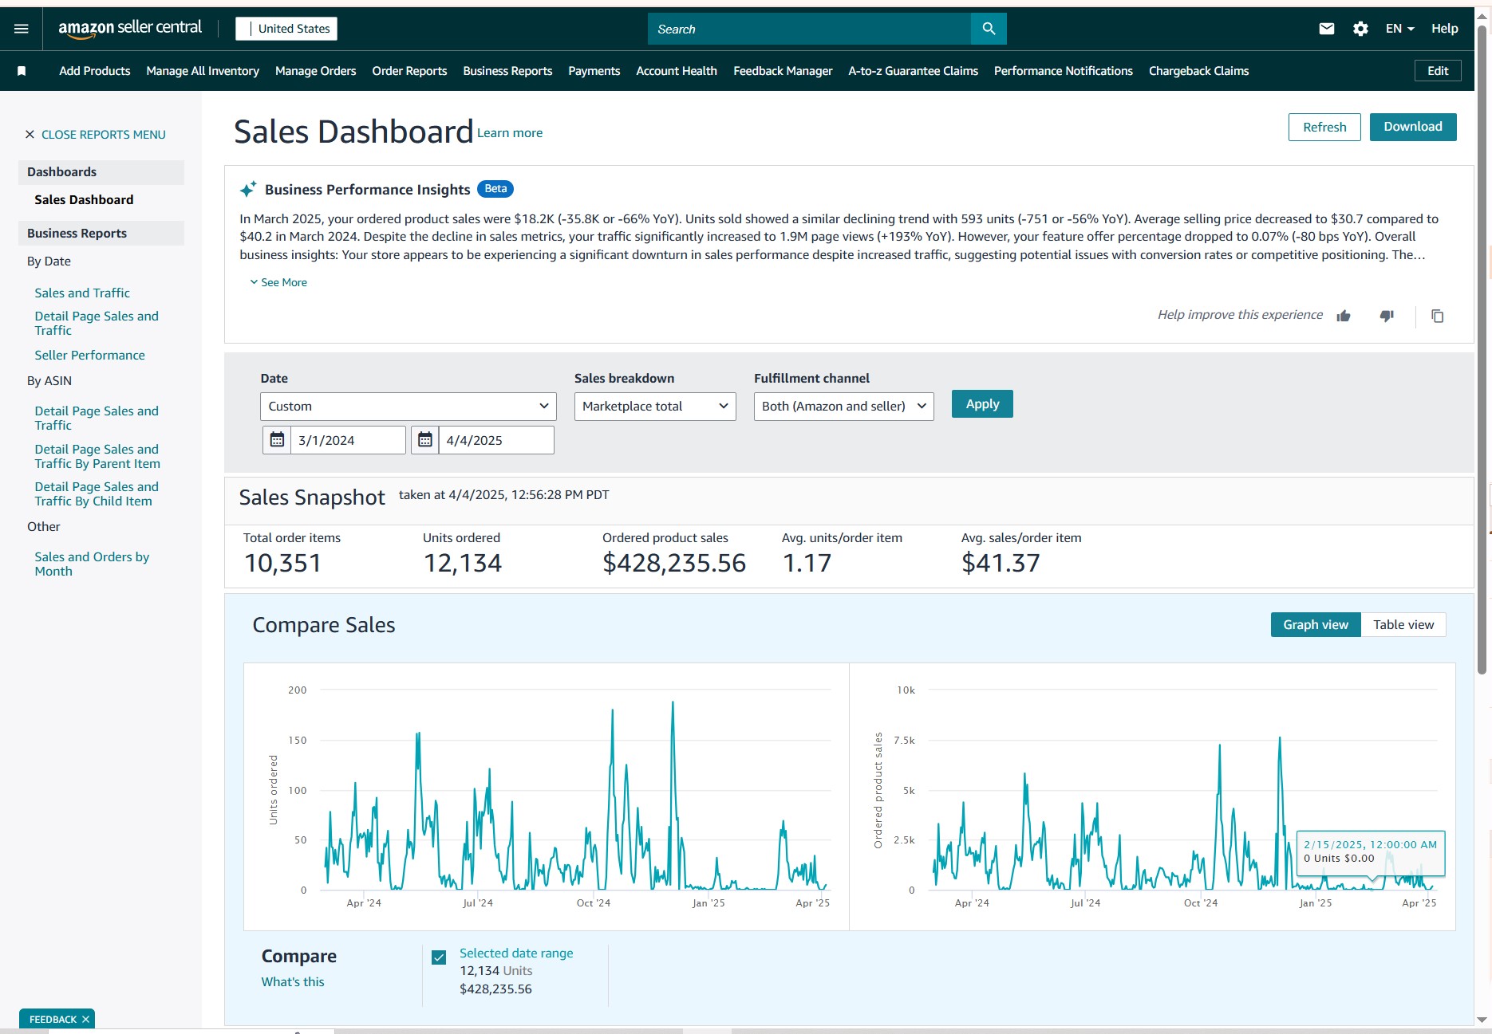This screenshot has height=1034, width=1492.
Task: Open start date calendar picker
Action: point(277,440)
